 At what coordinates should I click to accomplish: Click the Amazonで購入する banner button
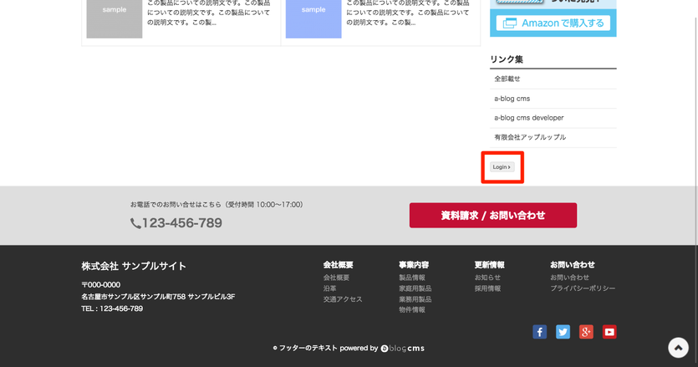click(x=553, y=23)
